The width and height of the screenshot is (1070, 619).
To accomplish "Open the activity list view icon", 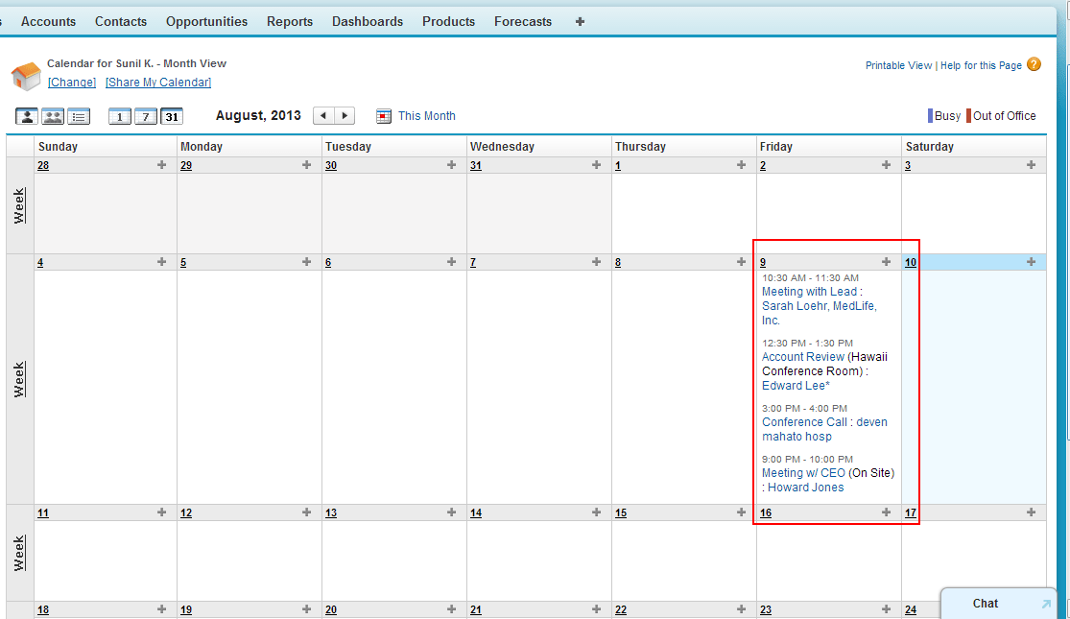I will pos(79,115).
